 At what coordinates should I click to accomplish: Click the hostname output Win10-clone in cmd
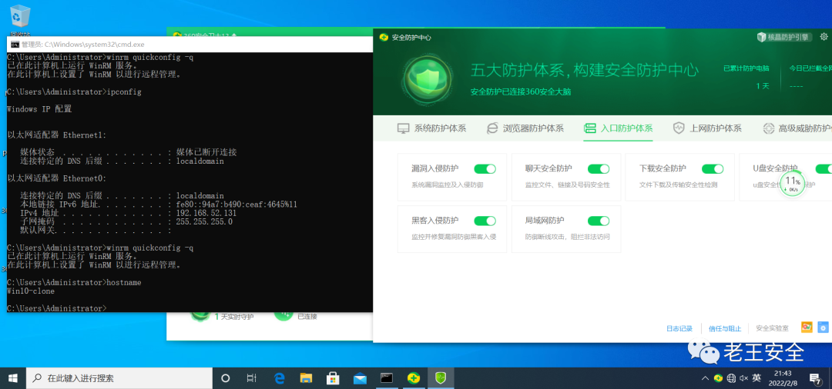(x=31, y=291)
